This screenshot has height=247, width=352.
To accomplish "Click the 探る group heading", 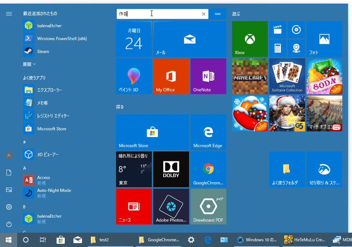I will pyautogui.click(x=120, y=107).
